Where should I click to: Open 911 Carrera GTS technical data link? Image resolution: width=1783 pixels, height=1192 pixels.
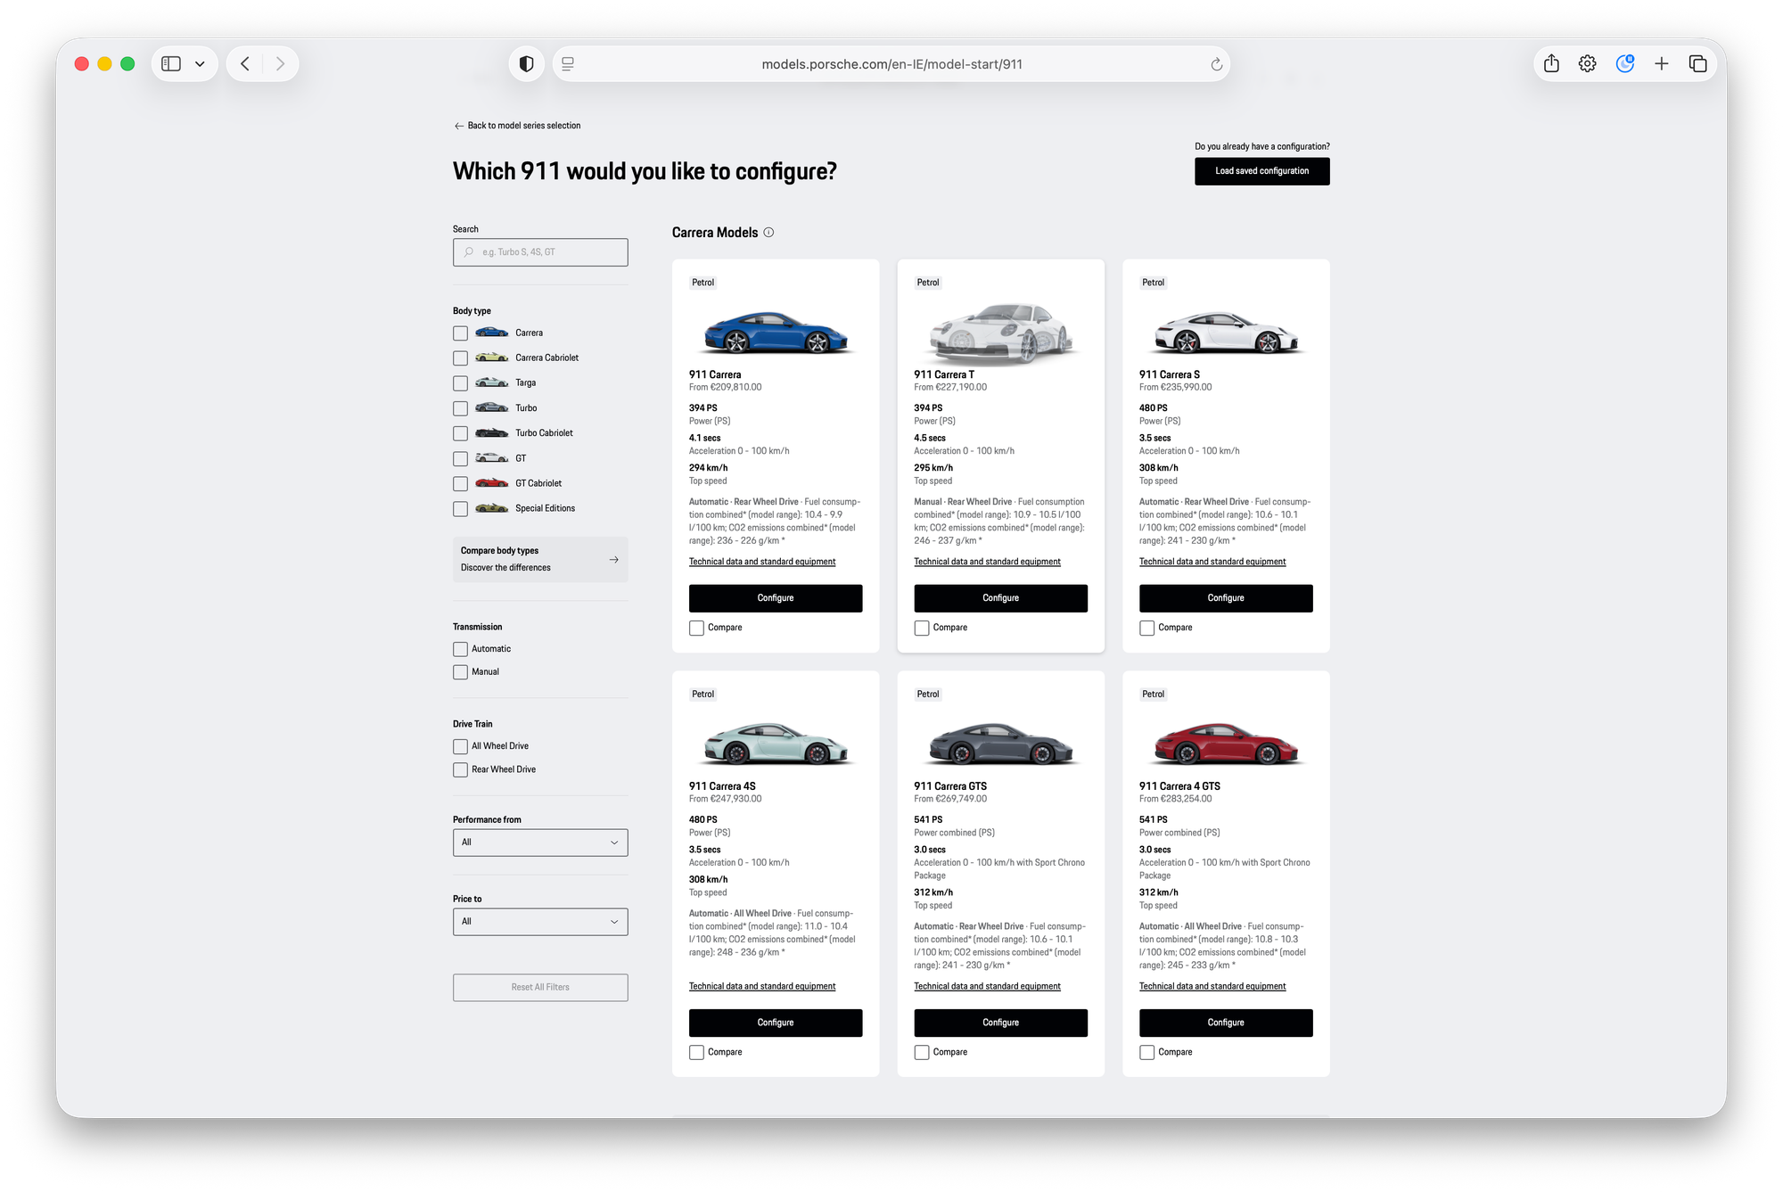click(x=987, y=986)
